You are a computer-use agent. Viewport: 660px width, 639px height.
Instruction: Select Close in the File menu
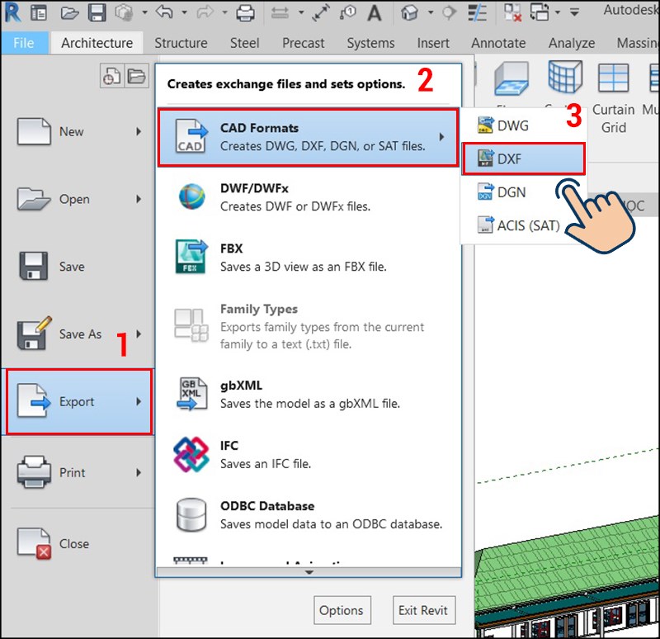(x=78, y=544)
